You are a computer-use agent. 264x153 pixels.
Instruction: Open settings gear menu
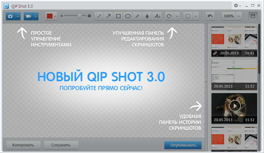237,6
